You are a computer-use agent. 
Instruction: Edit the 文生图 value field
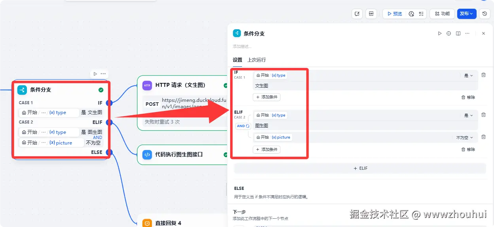tap(365, 86)
